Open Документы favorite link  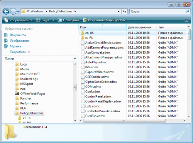tap(18, 35)
